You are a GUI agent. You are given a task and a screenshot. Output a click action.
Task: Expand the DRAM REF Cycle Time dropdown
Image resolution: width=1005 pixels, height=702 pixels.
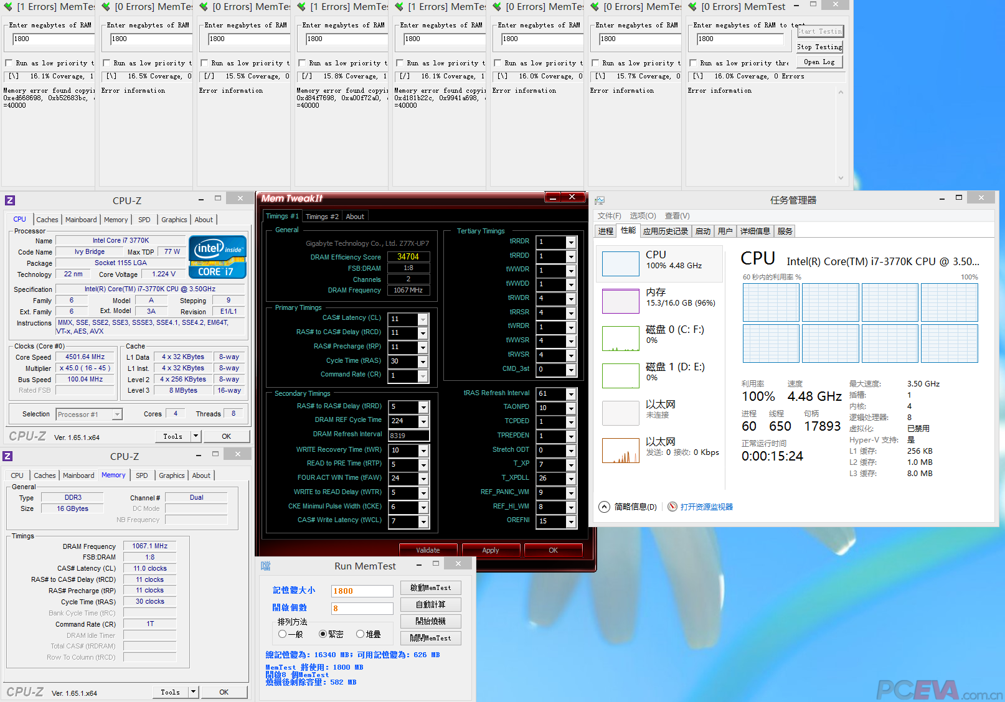(x=423, y=421)
